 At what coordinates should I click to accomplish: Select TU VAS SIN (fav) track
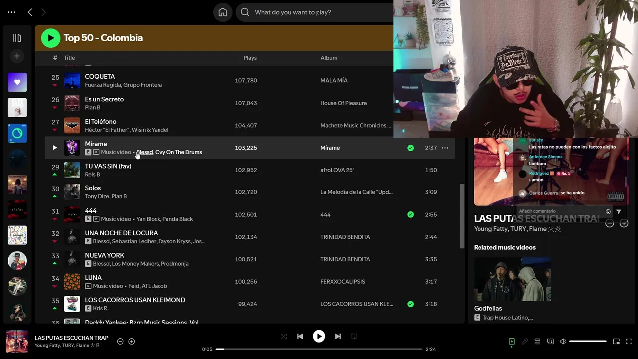coord(108,166)
